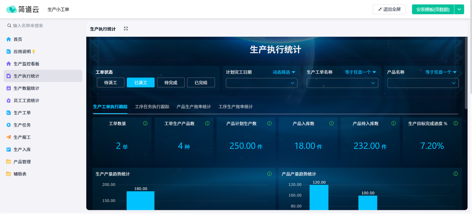Viewport: 472px width, 214px height.
Task: Open 生产监控看板 in sidebar
Action: [x=43, y=64]
